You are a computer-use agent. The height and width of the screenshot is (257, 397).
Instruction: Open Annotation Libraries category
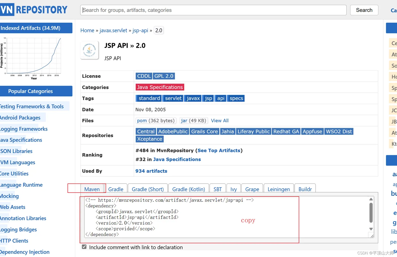click(x=23, y=218)
